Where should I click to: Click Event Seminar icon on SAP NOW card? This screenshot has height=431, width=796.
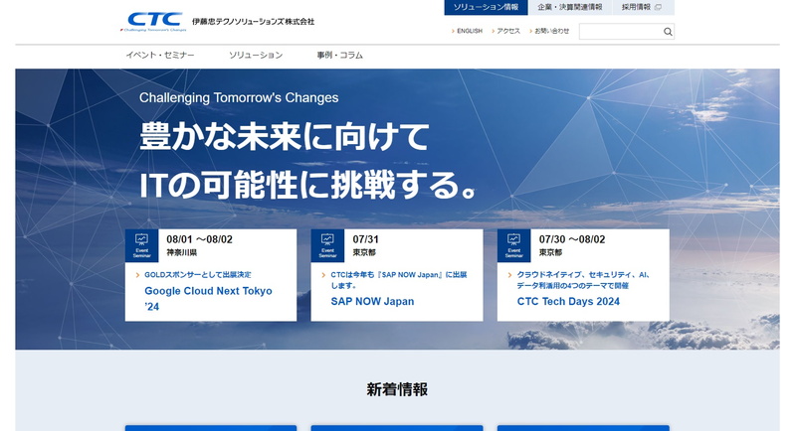click(x=327, y=245)
